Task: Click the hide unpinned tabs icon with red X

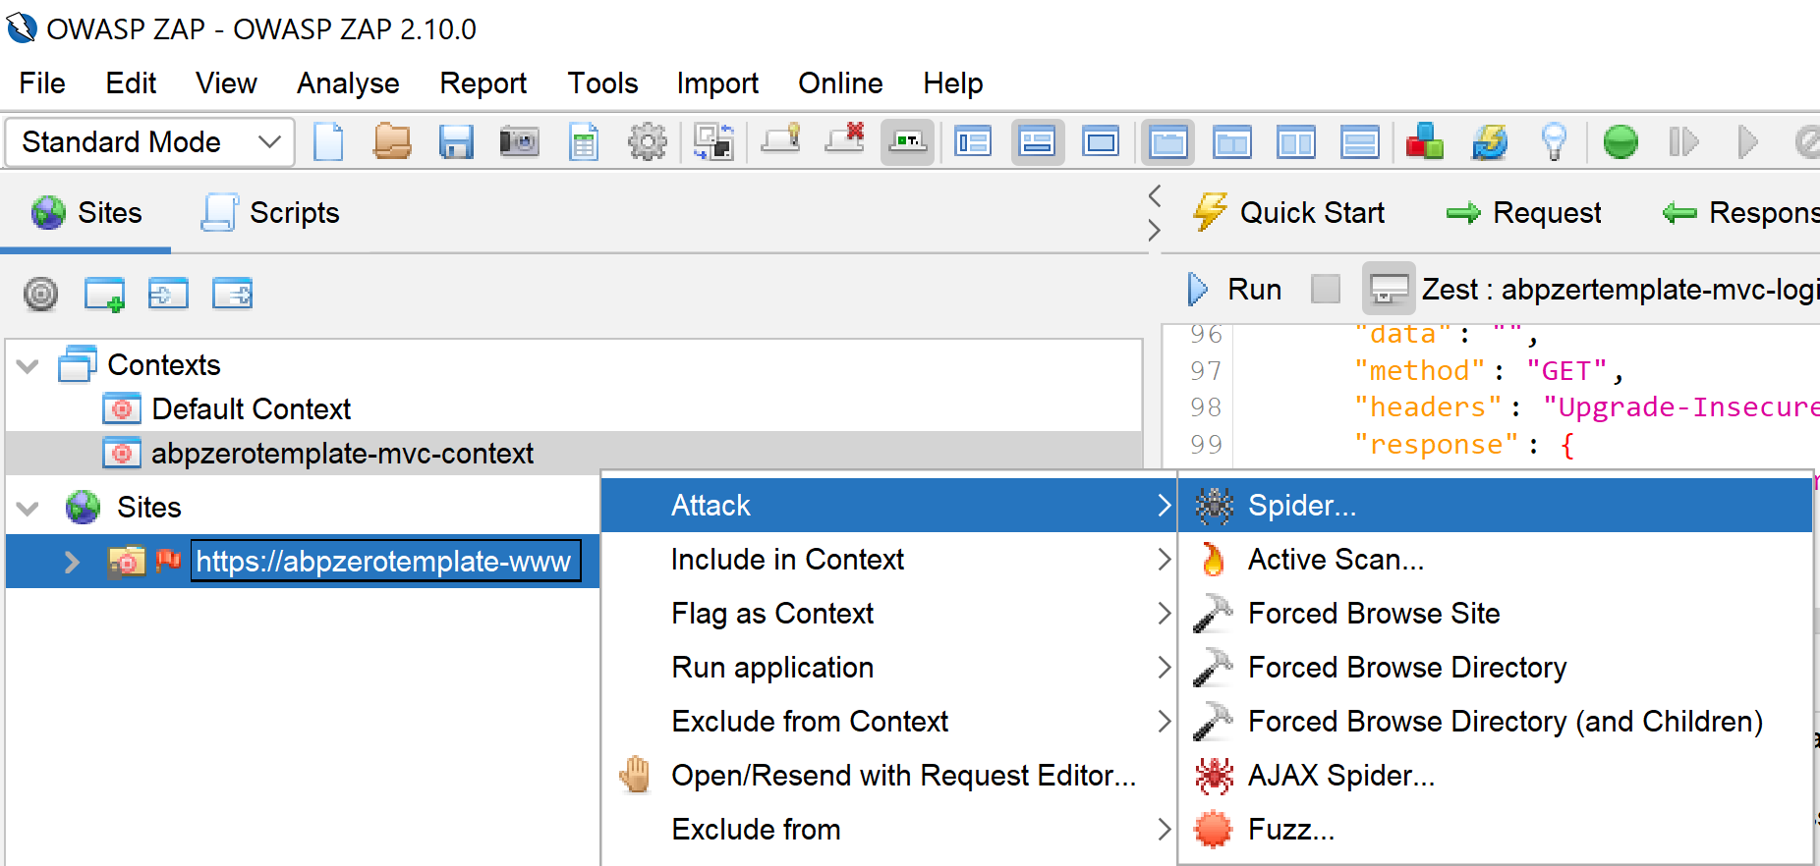Action: [845, 140]
